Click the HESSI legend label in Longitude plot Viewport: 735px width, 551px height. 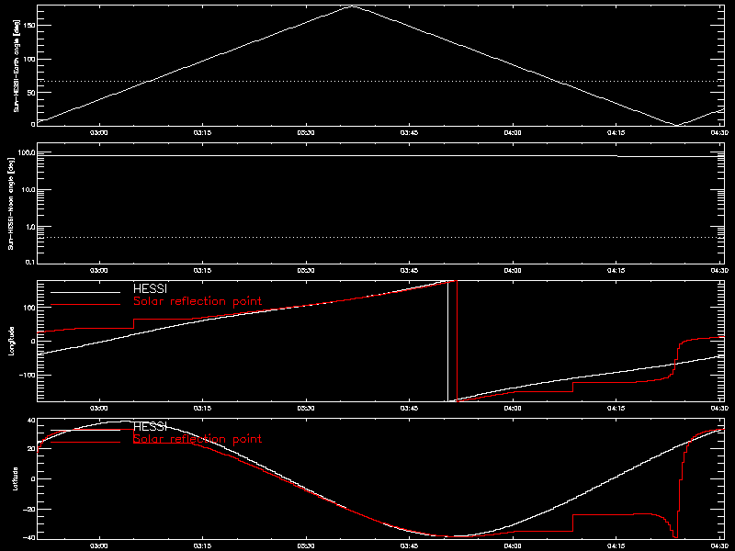pyautogui.click(x=150, y=289)
